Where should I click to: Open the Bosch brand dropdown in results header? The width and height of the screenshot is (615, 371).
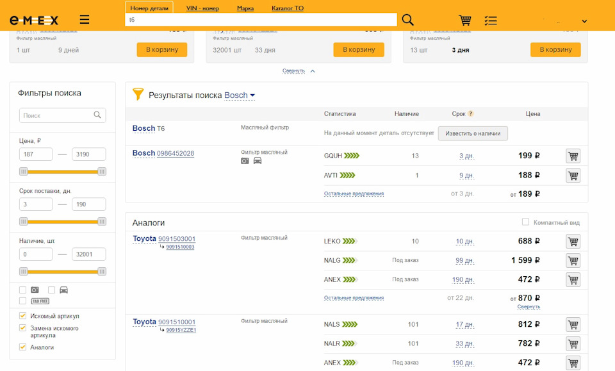click(240, 95)
